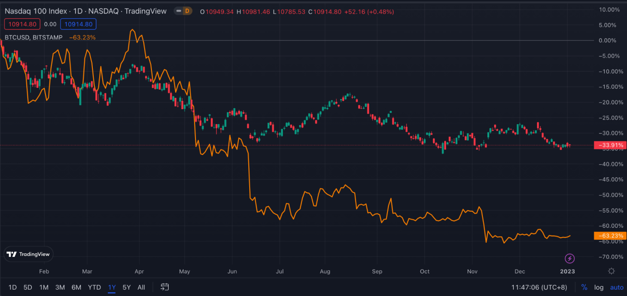
Task: Click the orange D daily indicator
Action: click(x=187, y=11)
